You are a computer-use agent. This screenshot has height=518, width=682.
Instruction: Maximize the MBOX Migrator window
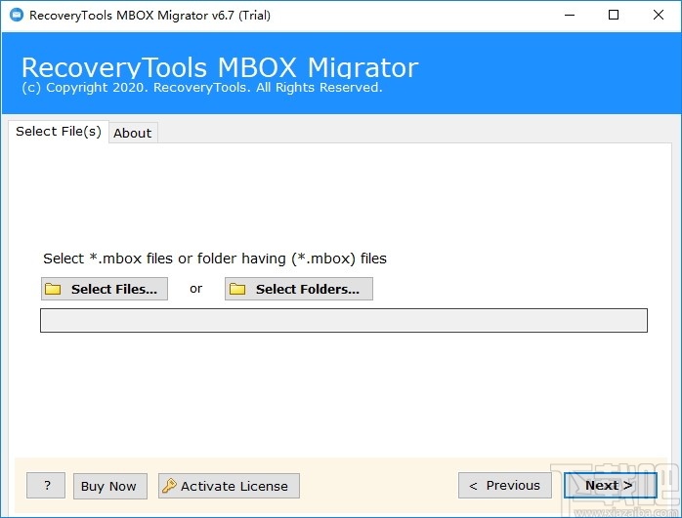click(614, 16)
